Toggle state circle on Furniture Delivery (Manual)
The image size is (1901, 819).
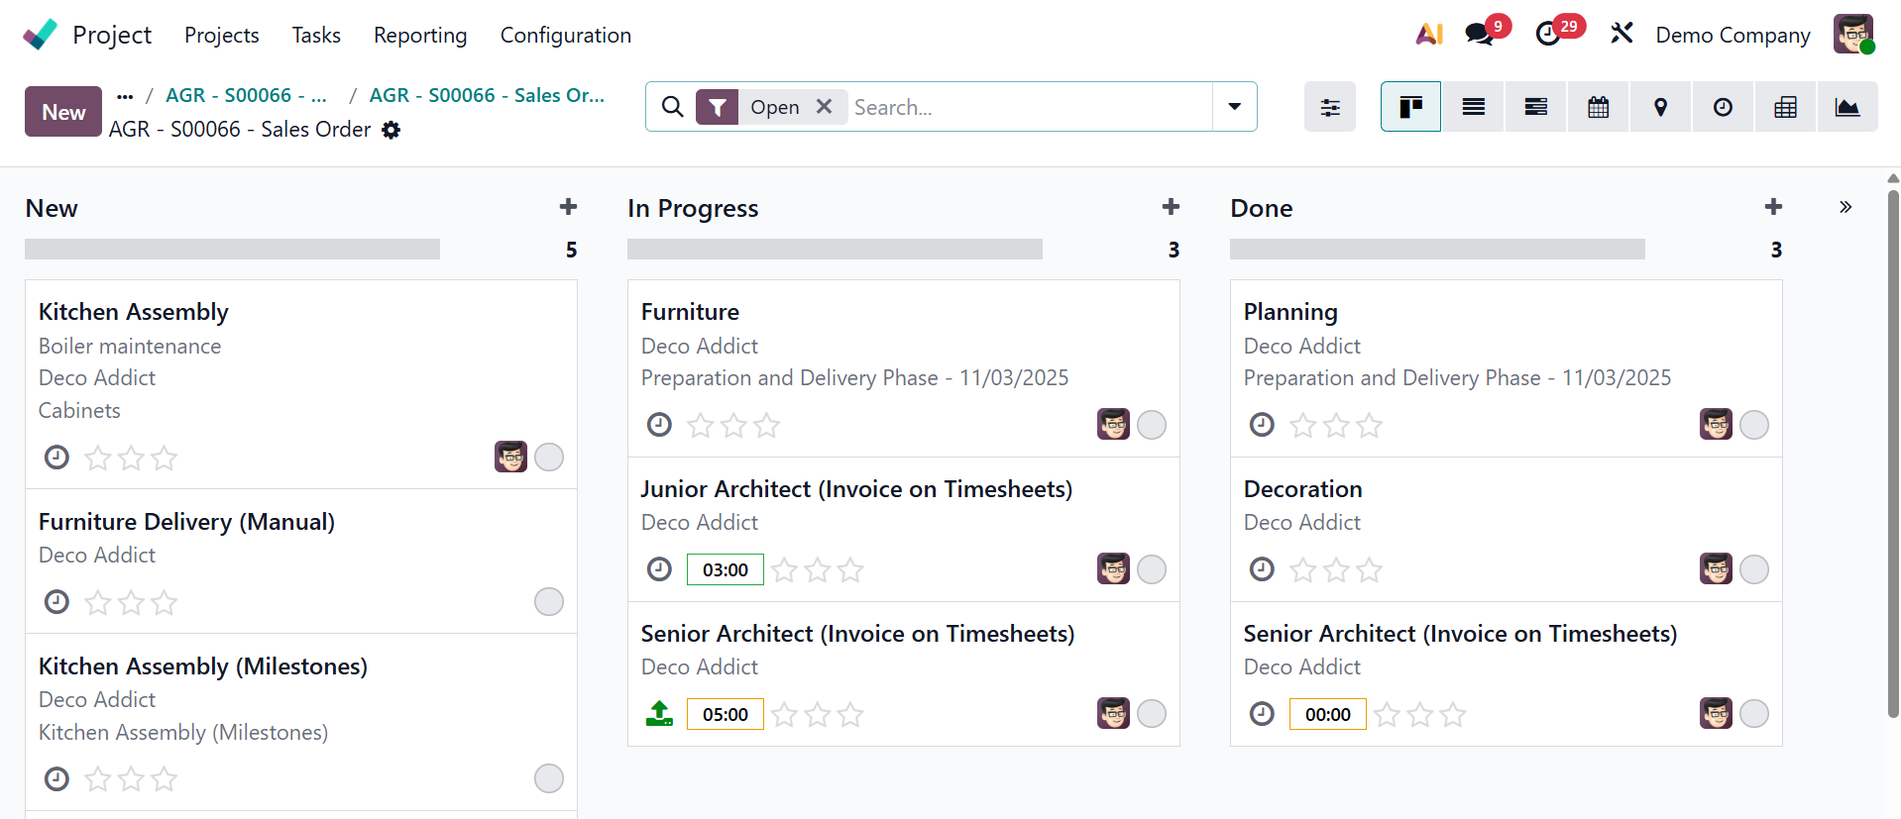coord(548,601)
